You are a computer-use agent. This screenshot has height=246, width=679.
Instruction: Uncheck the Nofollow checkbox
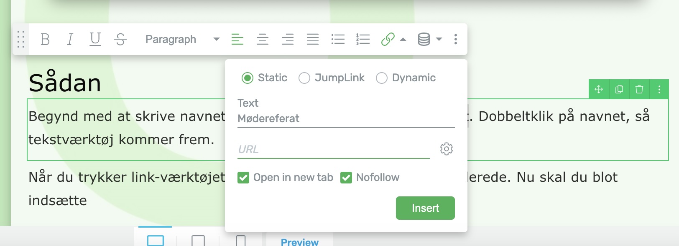point(346,178)
